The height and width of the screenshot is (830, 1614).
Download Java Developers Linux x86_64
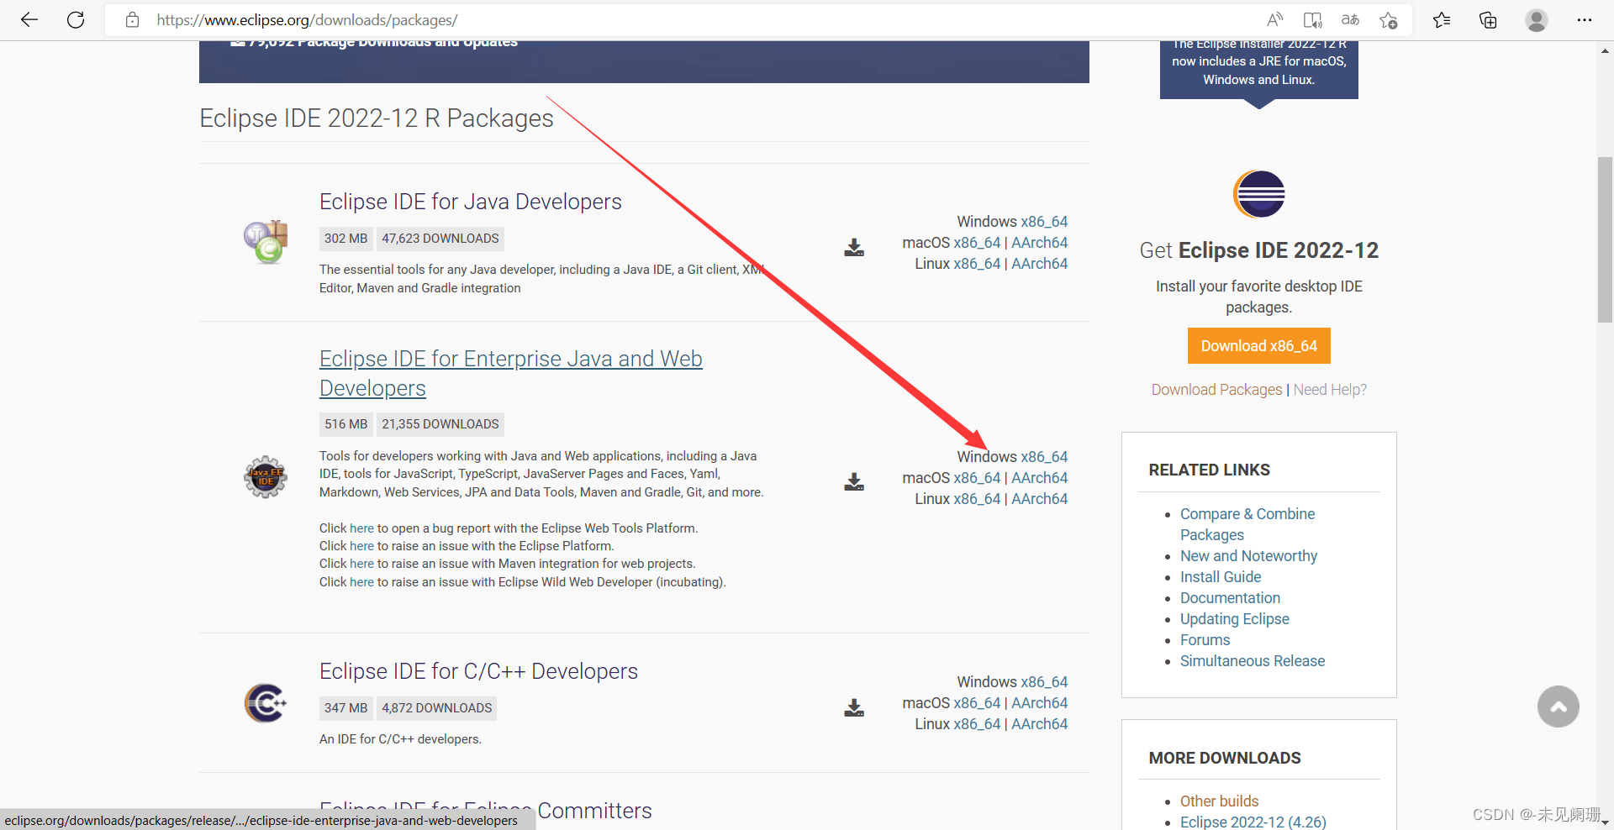coord(977,264)
